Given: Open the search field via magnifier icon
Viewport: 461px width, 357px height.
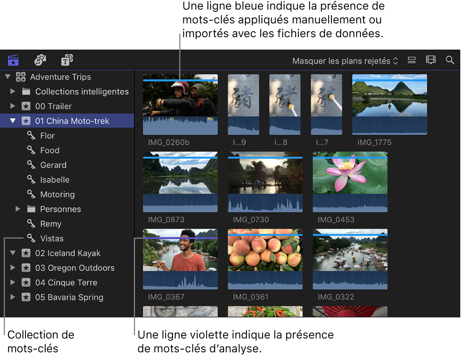Looking at the screenshot, I should (x=450, y=60).
